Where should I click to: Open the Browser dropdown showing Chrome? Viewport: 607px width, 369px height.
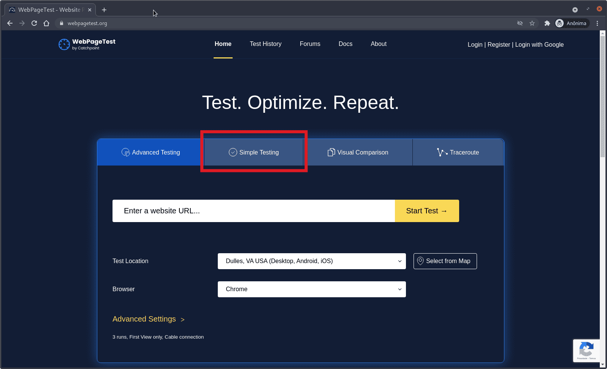(x=312, y=289)
